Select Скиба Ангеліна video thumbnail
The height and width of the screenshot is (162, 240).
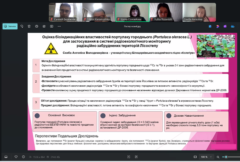pyautogui.click(x=199, y=12)
